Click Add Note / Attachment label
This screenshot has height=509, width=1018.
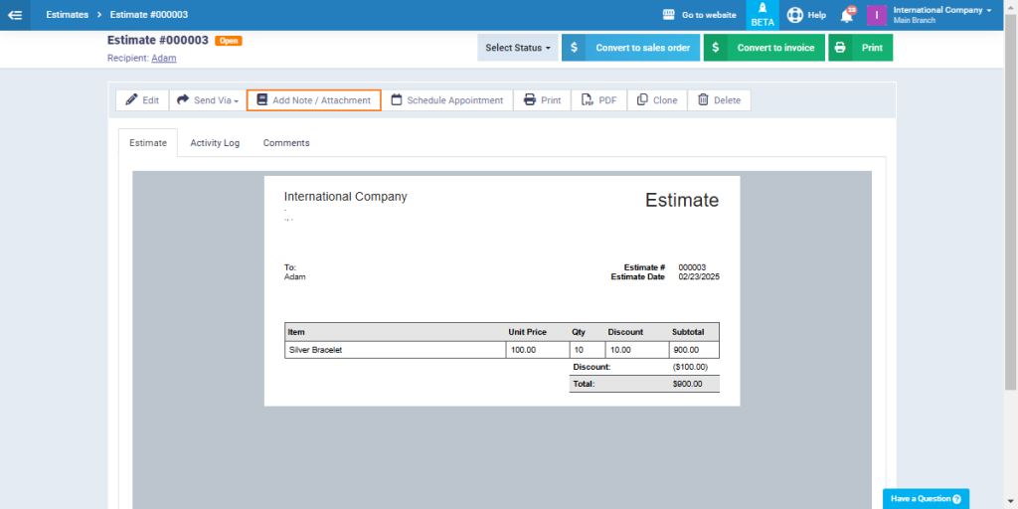click(321, 100)
